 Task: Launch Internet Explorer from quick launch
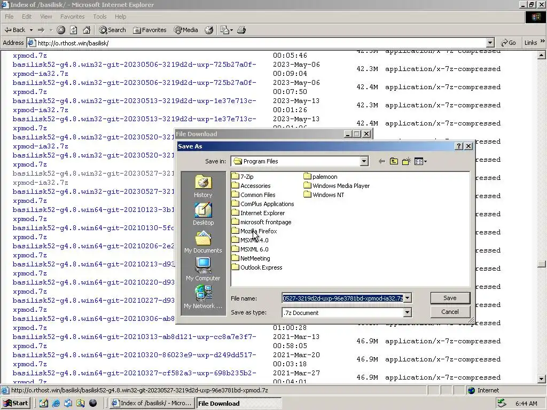(56, 403)
